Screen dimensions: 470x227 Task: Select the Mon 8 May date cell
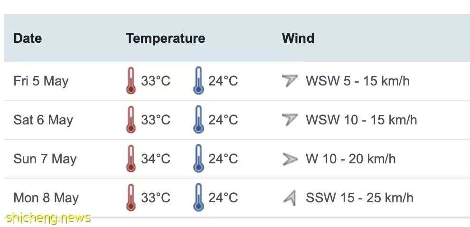46,198
